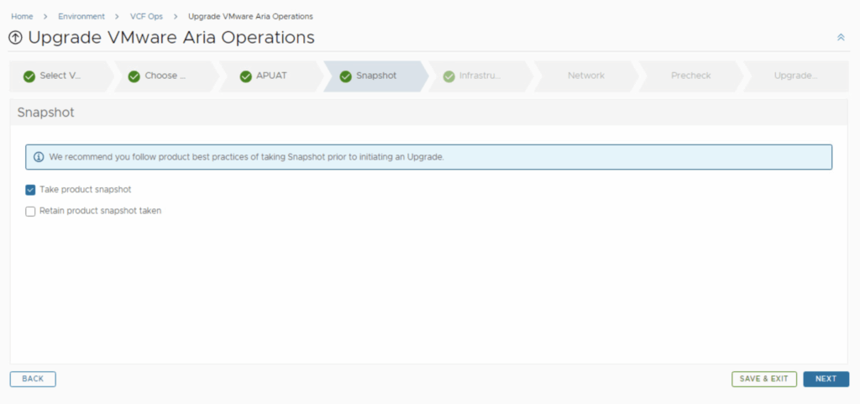
Task: Click the green checkmark on Select V... step
Action: [x=29, y=76]
